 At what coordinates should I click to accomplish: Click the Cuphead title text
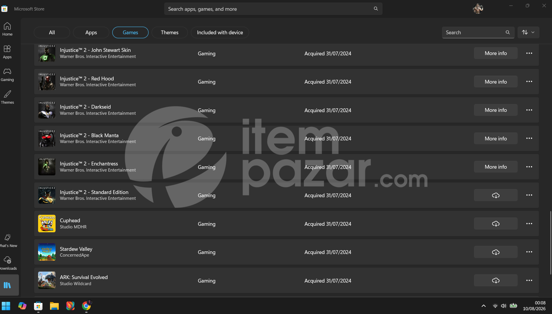(x=70, y=220)
